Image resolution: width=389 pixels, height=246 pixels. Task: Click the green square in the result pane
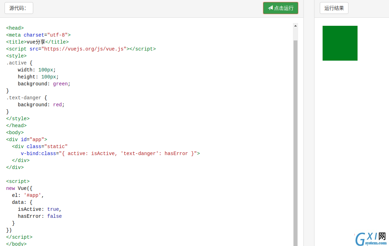(340, 43)
